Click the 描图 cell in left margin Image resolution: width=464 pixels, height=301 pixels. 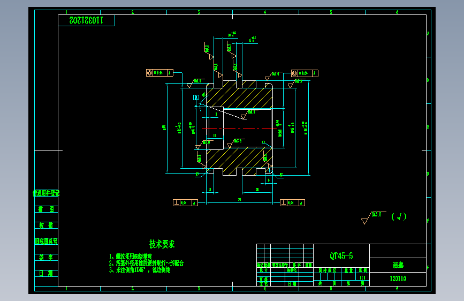coord(46,209)
